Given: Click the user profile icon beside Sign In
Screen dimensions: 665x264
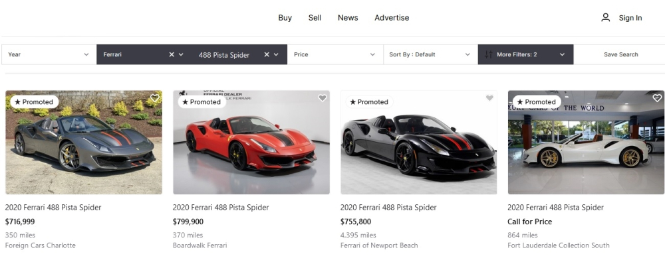Looking at the screenshot, I should pos(606,17).
